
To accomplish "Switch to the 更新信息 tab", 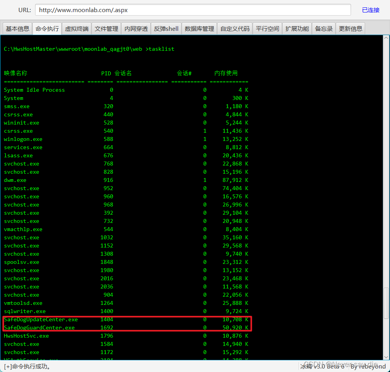I will (351, 28).
